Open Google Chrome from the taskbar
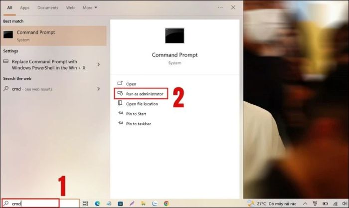Screen dimensions: 349x208 (x=166, y=204)
